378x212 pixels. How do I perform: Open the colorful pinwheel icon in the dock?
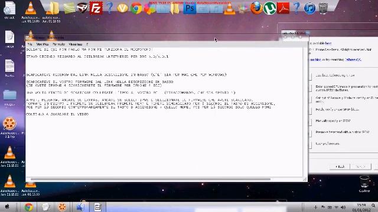pos(149,9)
